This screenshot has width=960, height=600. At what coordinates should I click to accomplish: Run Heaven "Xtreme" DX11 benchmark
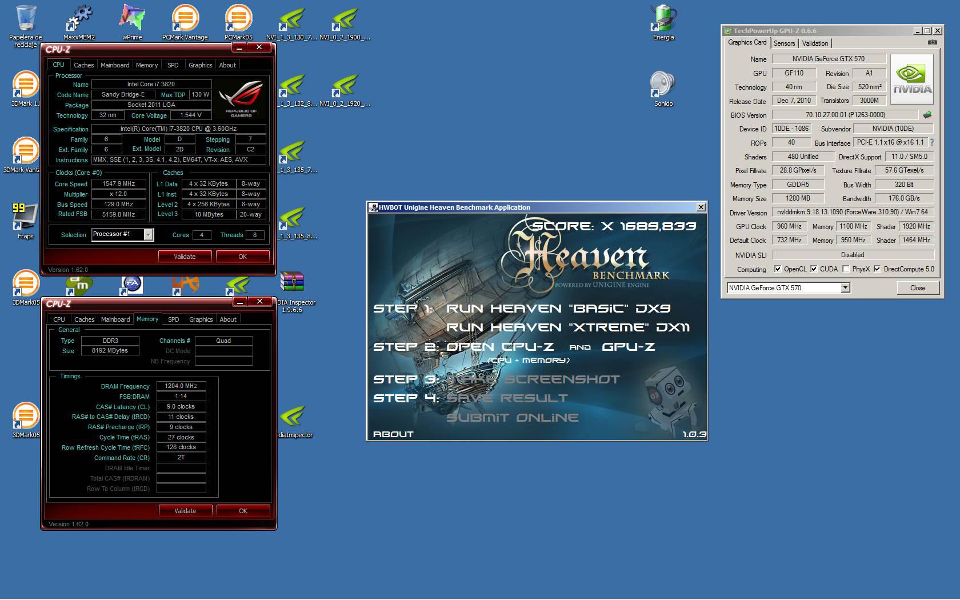tap(568, 327)
